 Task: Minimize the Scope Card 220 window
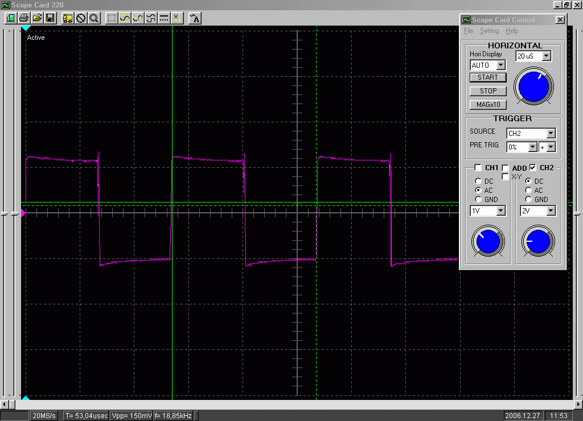(557, 5)
